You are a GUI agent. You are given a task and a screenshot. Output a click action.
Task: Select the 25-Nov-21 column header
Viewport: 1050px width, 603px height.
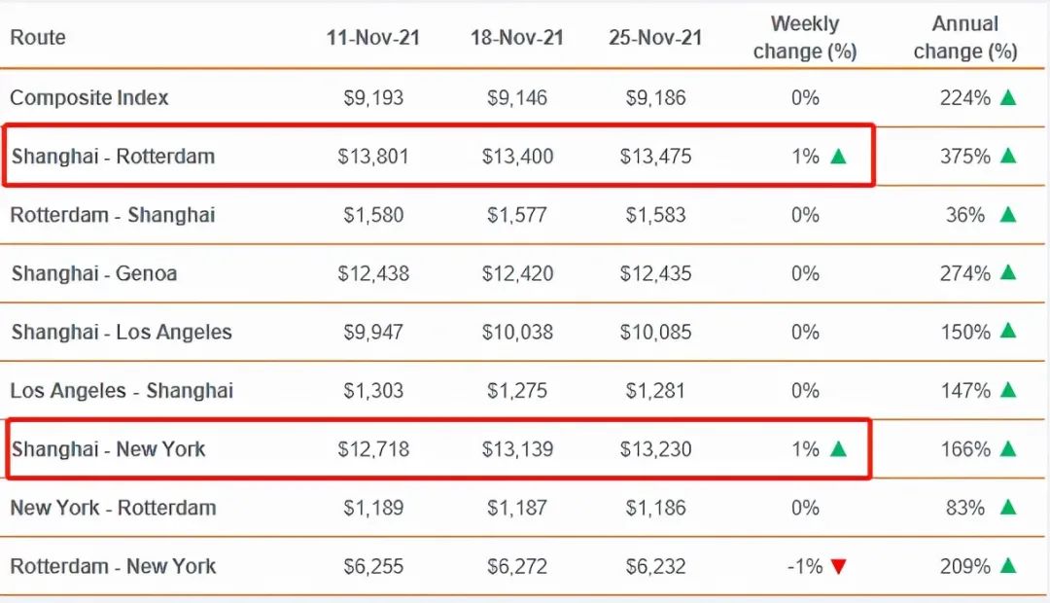655,38
